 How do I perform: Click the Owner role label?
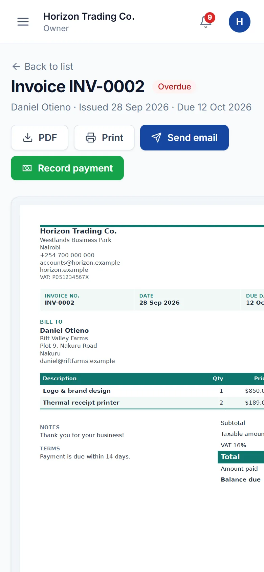coord(56,28)
